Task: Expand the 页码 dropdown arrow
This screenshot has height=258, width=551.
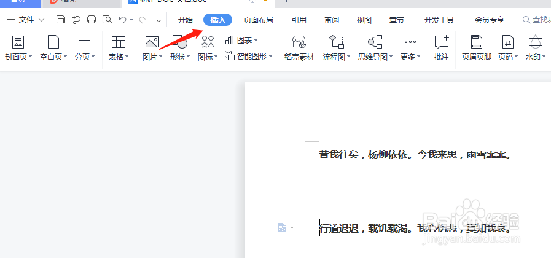Action: click(x=516, y=57)
